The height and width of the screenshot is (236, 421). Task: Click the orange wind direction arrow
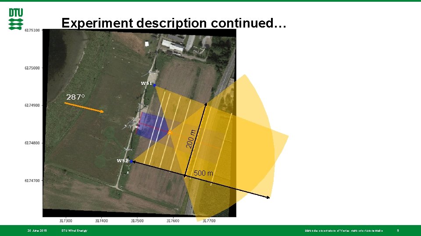tap(84, 108)
